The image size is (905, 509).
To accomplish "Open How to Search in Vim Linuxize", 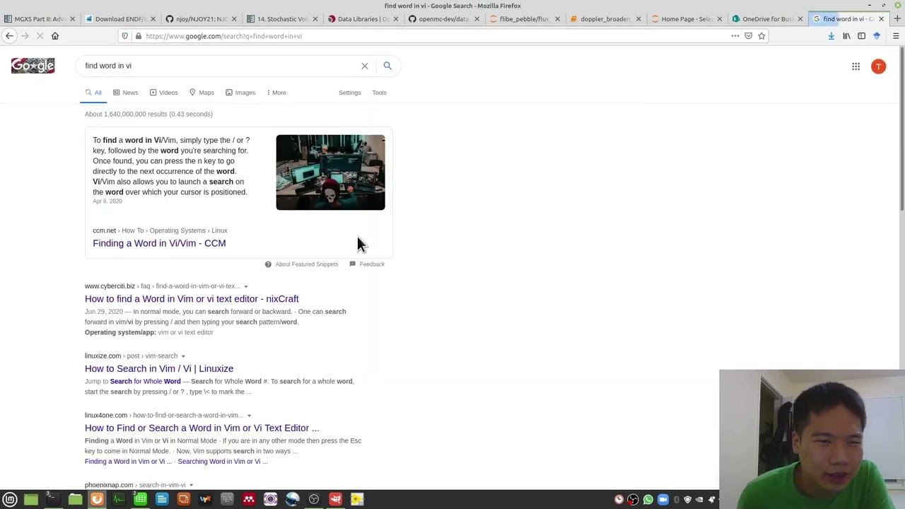I will pyautogui.click(x=159, y=369).
